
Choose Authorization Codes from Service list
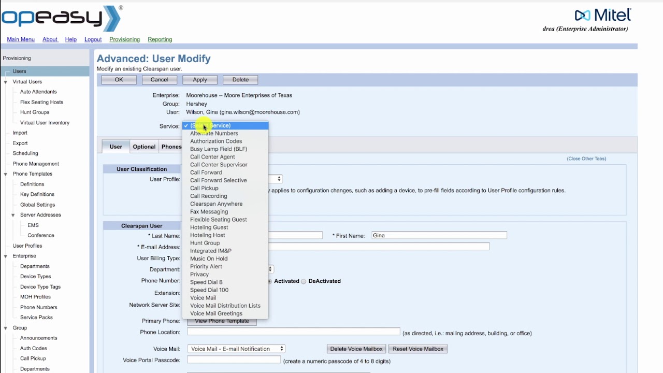[225, 141]
